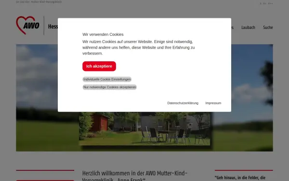Viewport: 289px width, 181px height.
Task: Click the quote 'Geh hinaus, in die Felder'
Action: coord(241,178)
